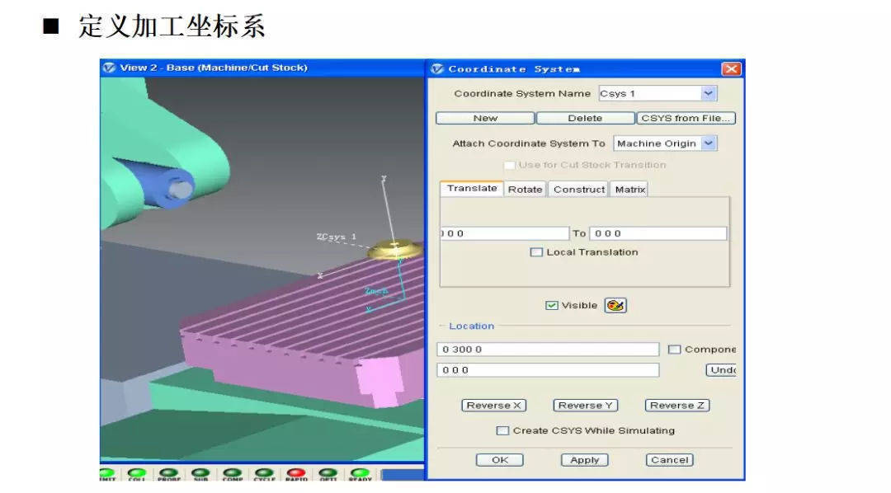Click the PROBE status light

[169, 473]
